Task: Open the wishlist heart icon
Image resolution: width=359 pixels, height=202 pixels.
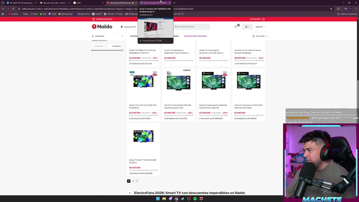Action: pyautogui.click(x=236, y=27)
